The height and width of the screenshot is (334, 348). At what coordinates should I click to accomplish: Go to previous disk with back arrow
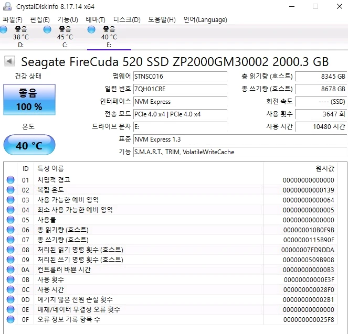click(9, 61)
